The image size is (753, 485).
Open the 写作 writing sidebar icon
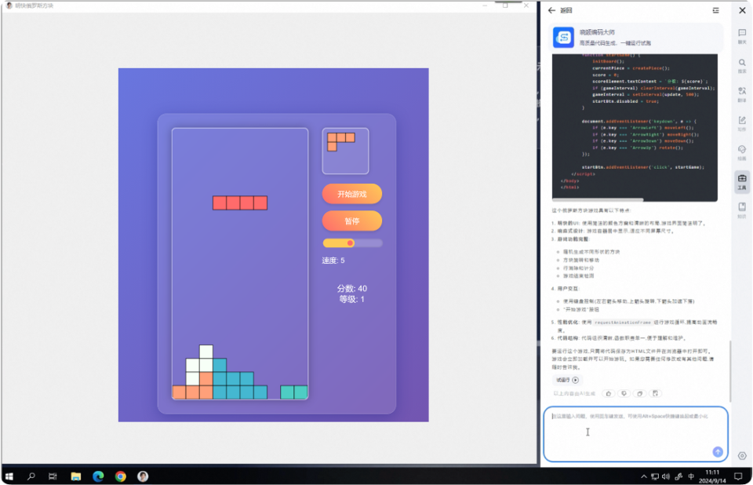point(742,123)
